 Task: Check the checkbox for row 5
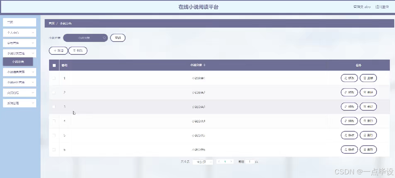coord(54,135)
